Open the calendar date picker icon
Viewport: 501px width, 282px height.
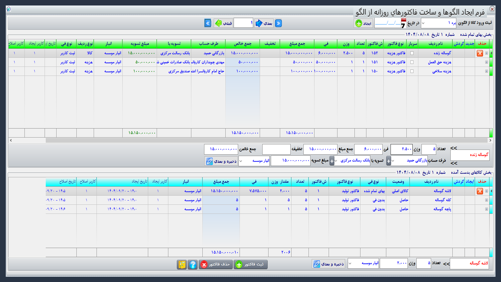tap(403, 23)
